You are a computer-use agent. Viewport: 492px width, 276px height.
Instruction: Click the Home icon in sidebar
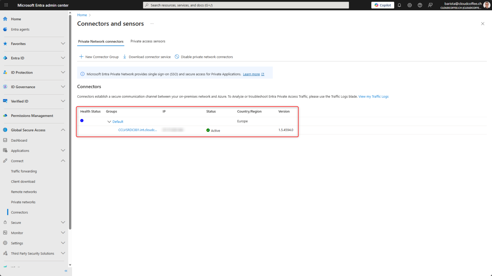tap(5, 19)
